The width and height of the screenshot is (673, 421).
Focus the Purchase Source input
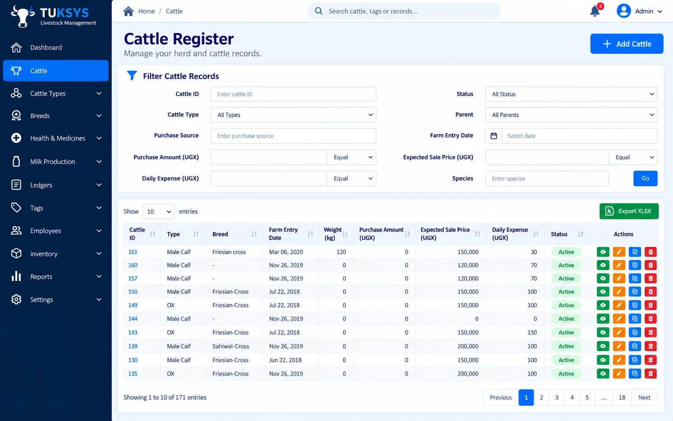tap(293, 136)
